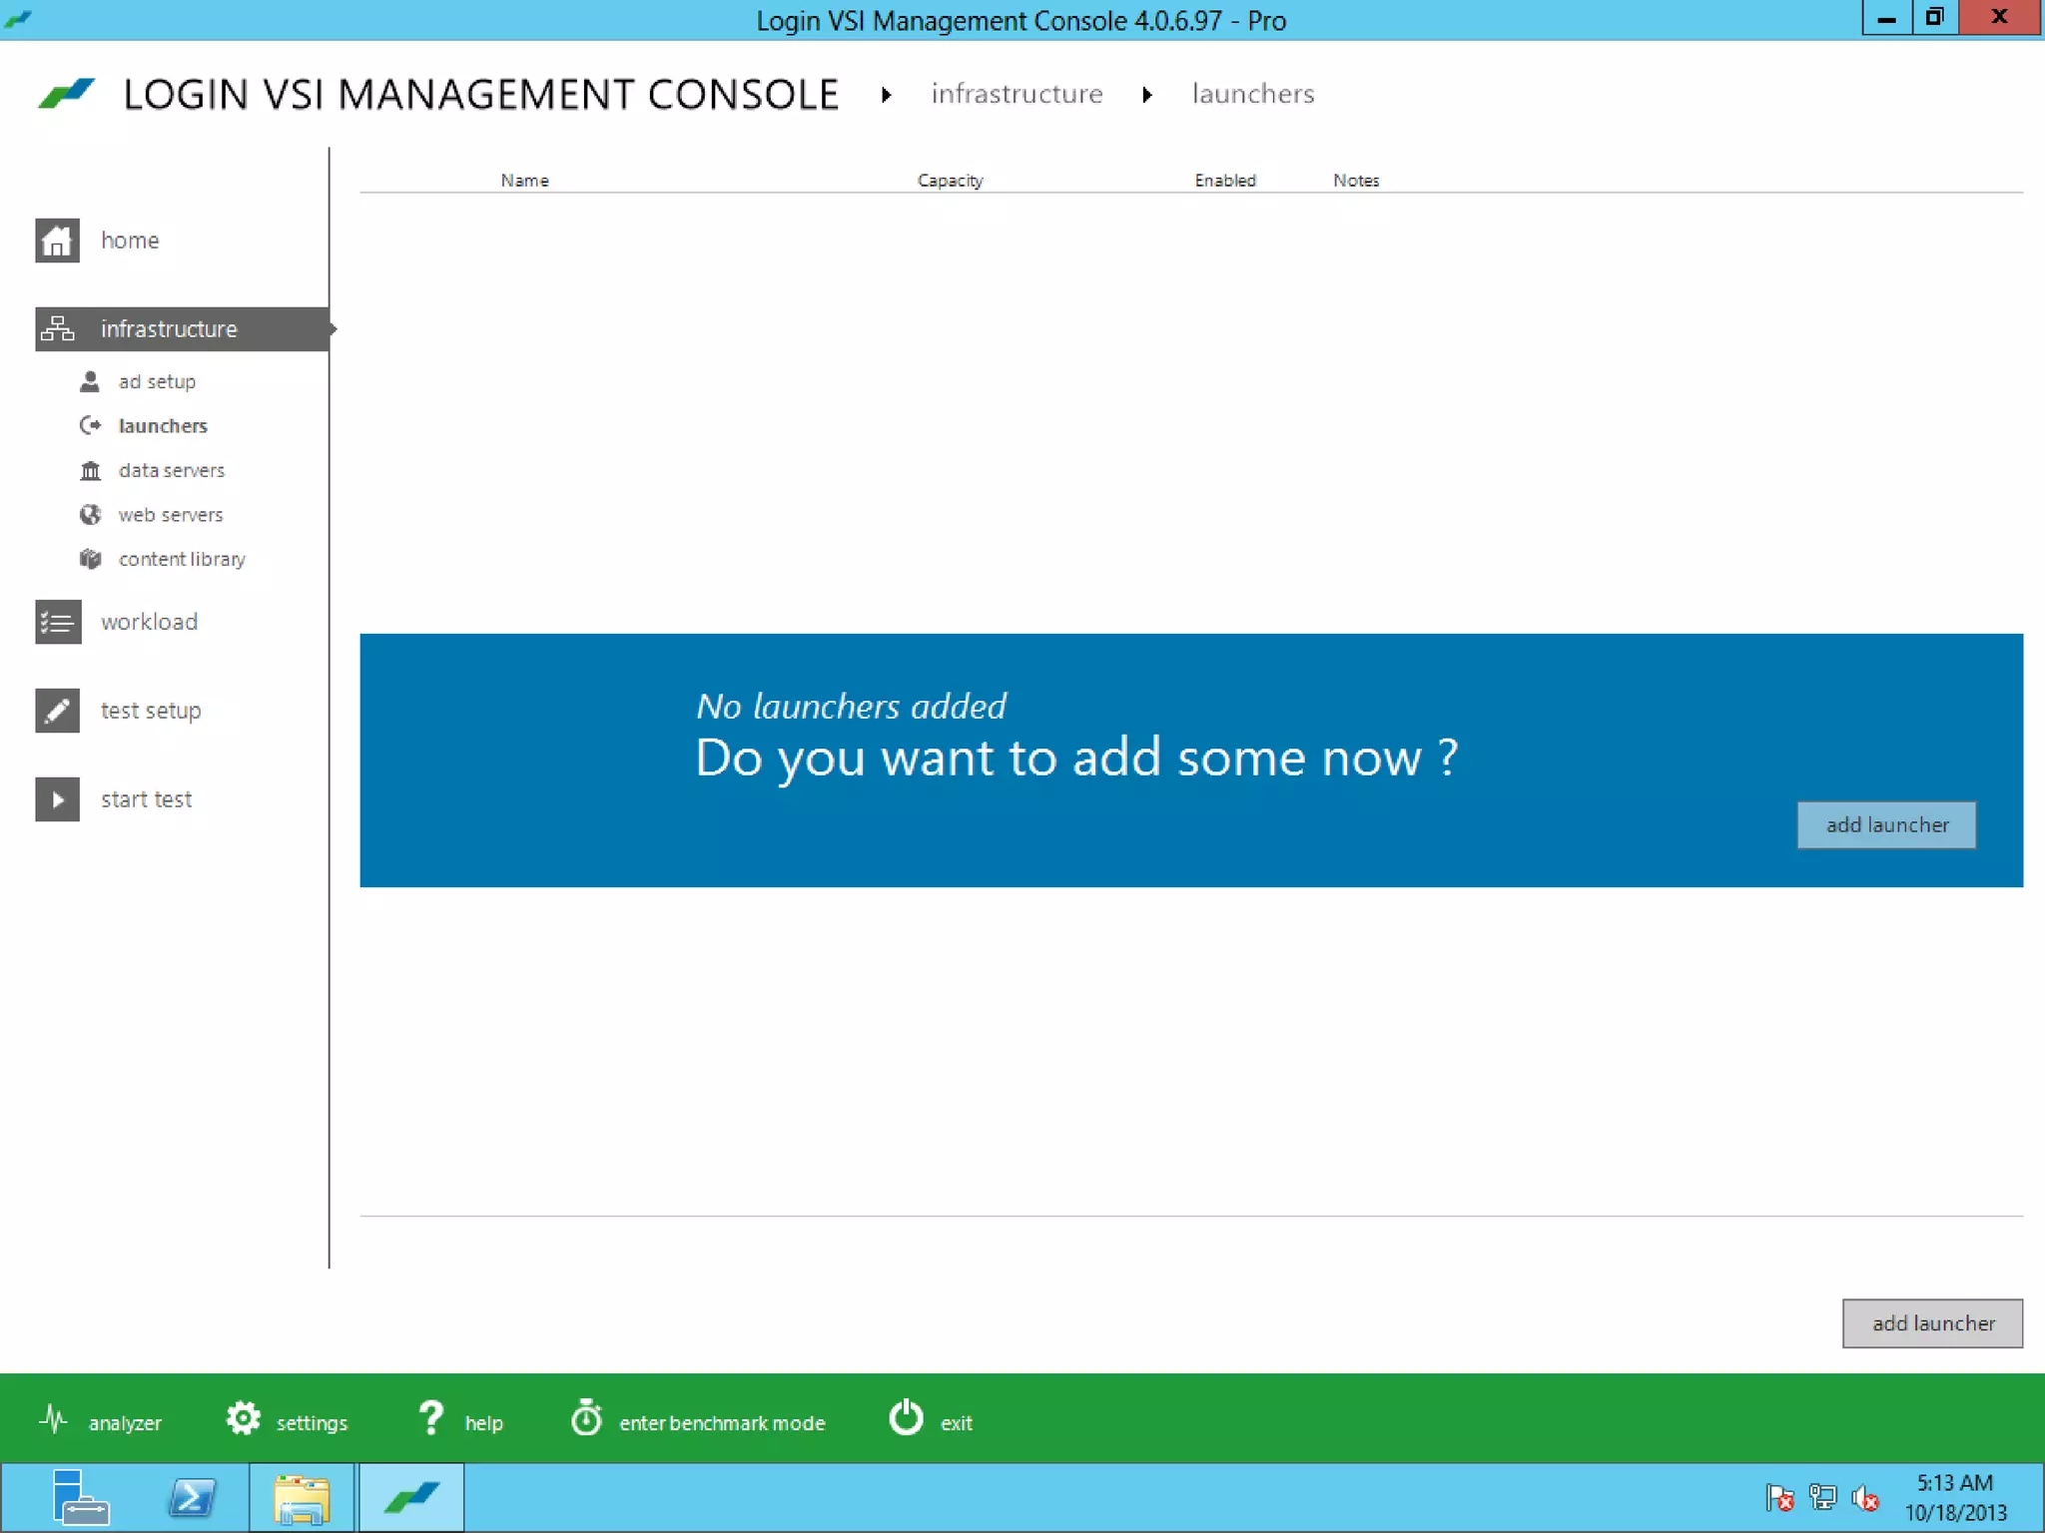The width and height of the screenshot is (2045, 1533).
Task: Click the home icon in sidebar
Action: 57,241
